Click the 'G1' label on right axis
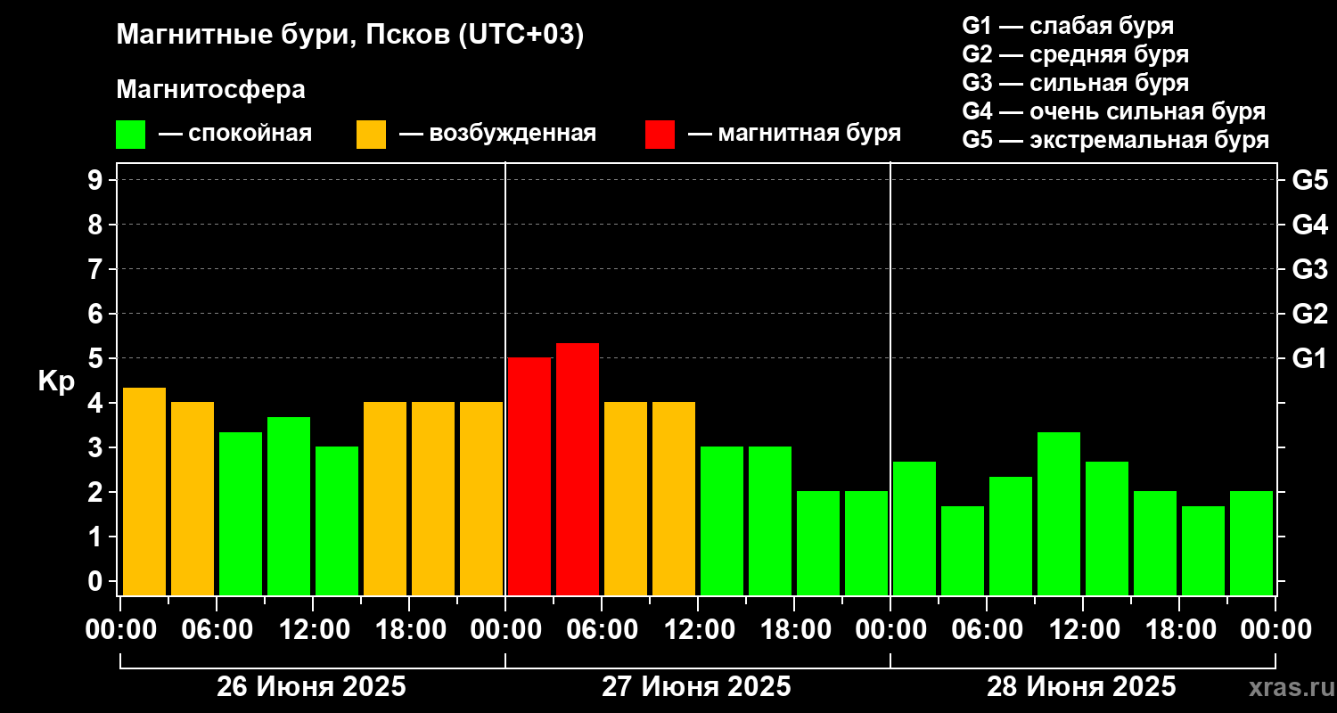 tap(1309, 358)
